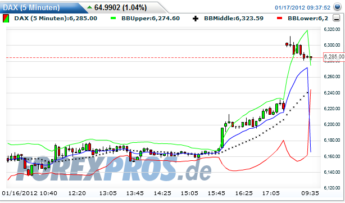Click the red-green DAX candlestick legend icon
This screenshot has height=203, width=345.
pos(6,18)
